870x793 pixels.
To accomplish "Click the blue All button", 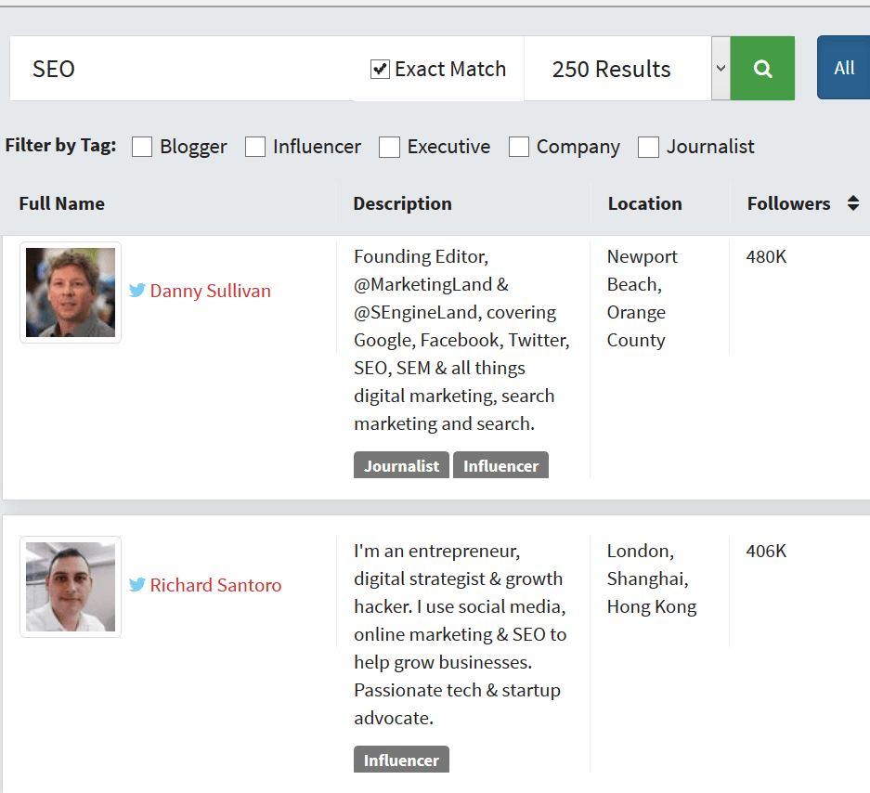I will 843,68.
